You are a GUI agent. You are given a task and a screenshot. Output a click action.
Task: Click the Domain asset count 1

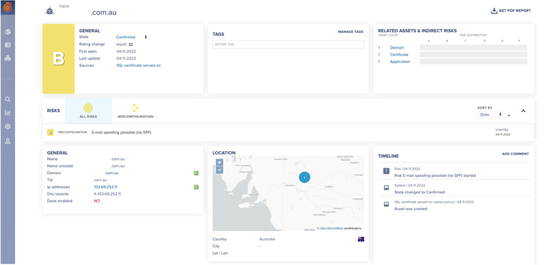click(x=379, y=48)
